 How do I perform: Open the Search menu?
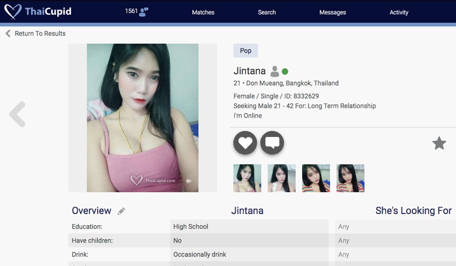click(x=266, y=12)
